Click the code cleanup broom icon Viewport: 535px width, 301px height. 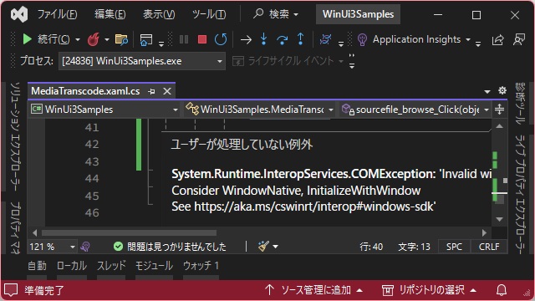(263, 246)
